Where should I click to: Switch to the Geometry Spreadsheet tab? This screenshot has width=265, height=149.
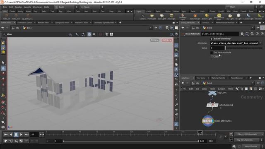(104, 23)
